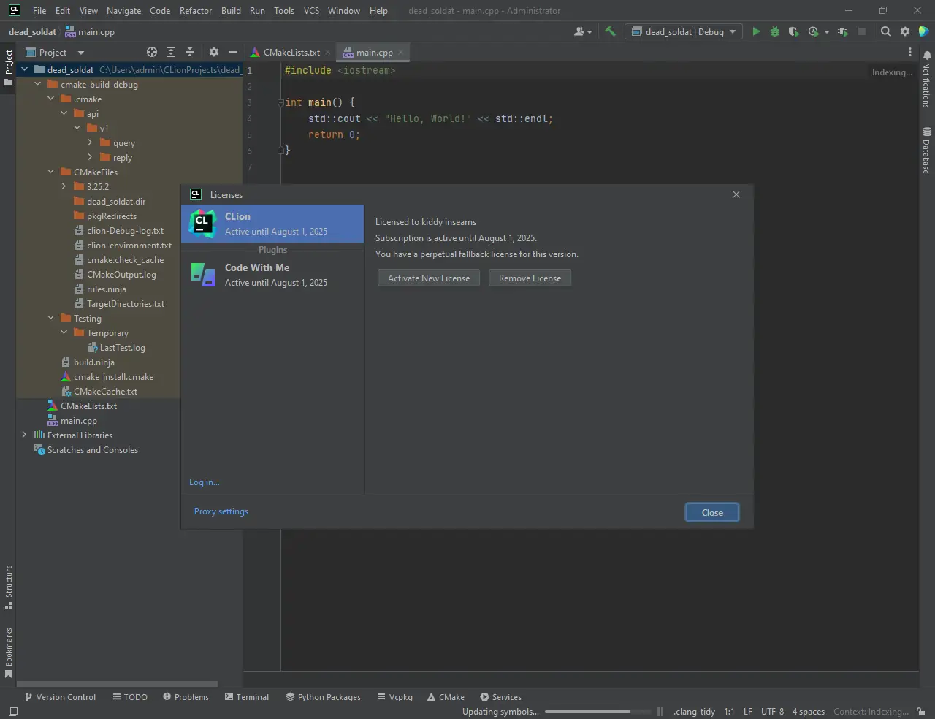Toggle the Structure tool window

(x=9, y=587)
